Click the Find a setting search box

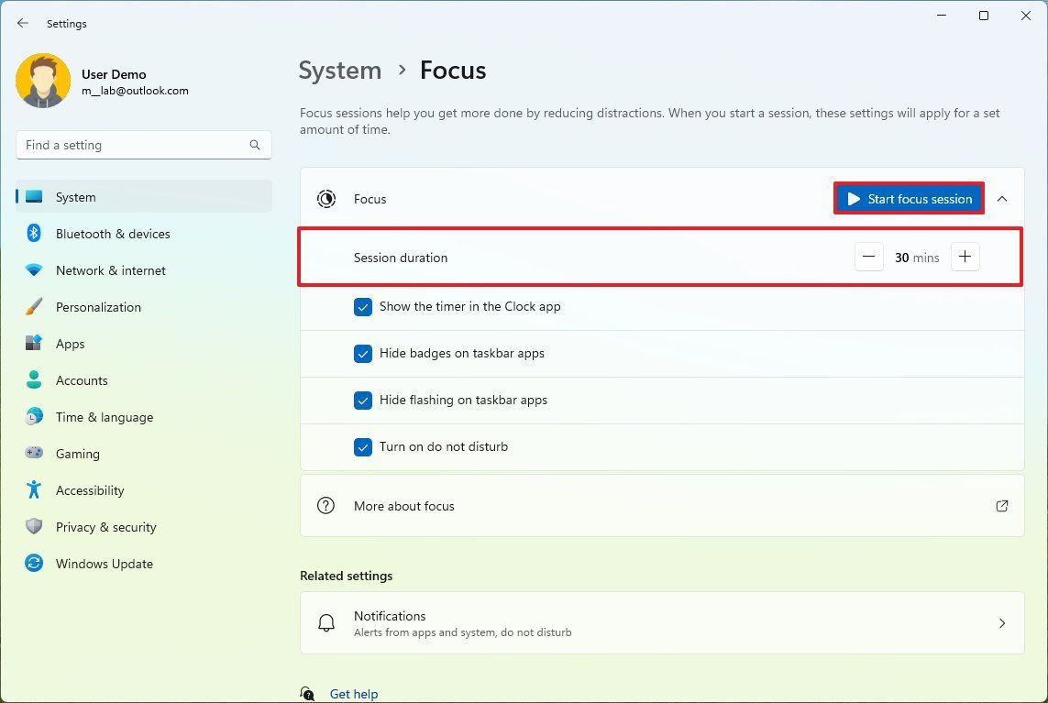click(x=143, y=144)
